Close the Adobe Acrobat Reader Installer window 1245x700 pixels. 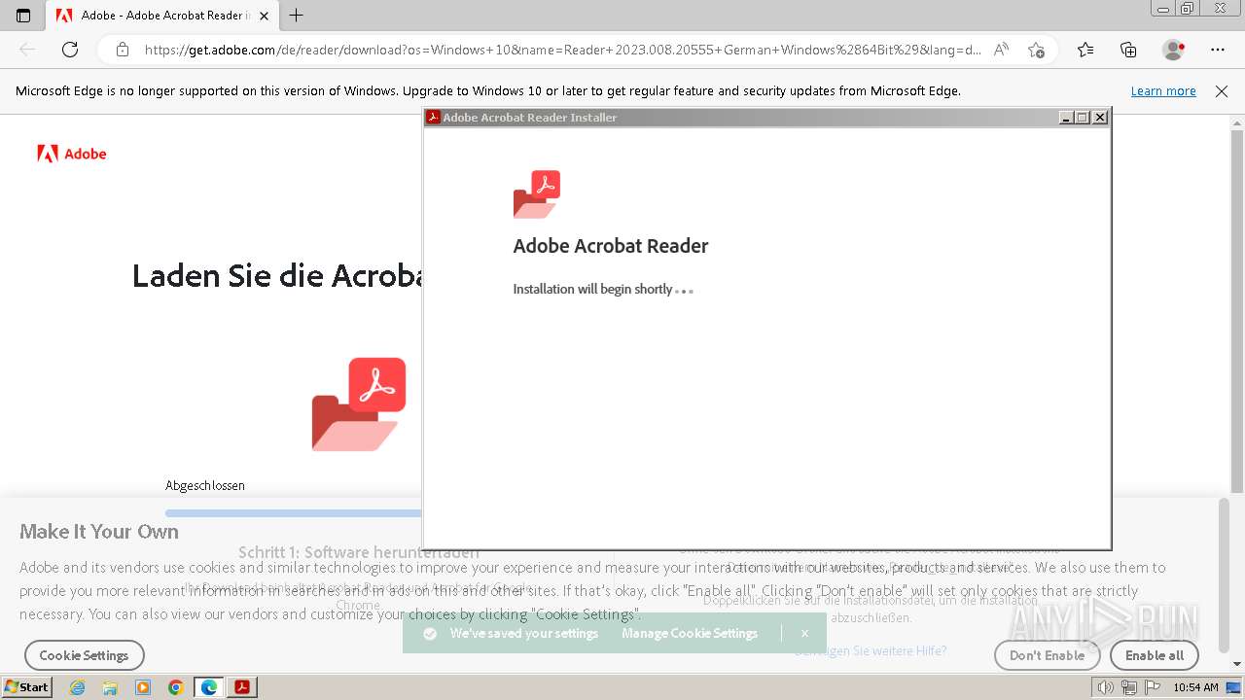tap(1100, 118)
